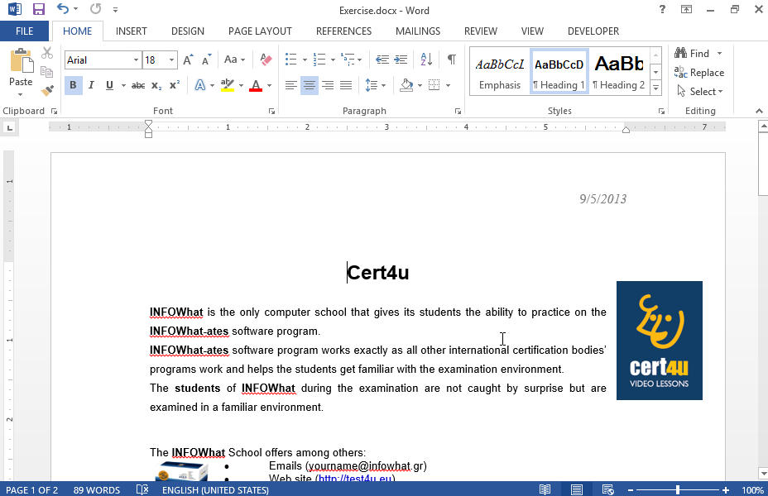768x496 pixels.
Task: Click the Shading paint bucket icon
Action: [x=406, y=86]
